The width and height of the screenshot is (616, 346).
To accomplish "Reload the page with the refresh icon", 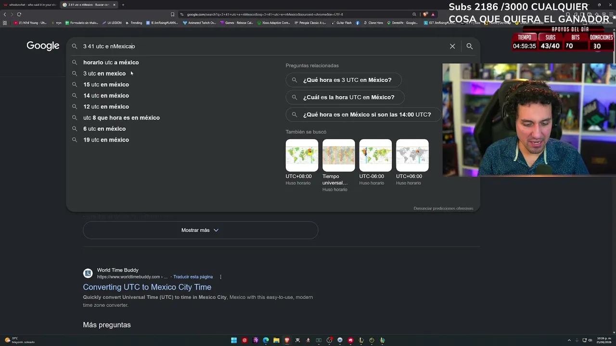I will 19,14.
